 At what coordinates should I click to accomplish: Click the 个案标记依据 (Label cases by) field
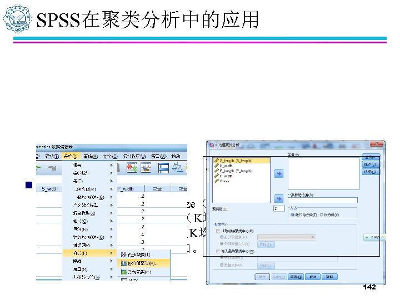click(x=323, y=200)
